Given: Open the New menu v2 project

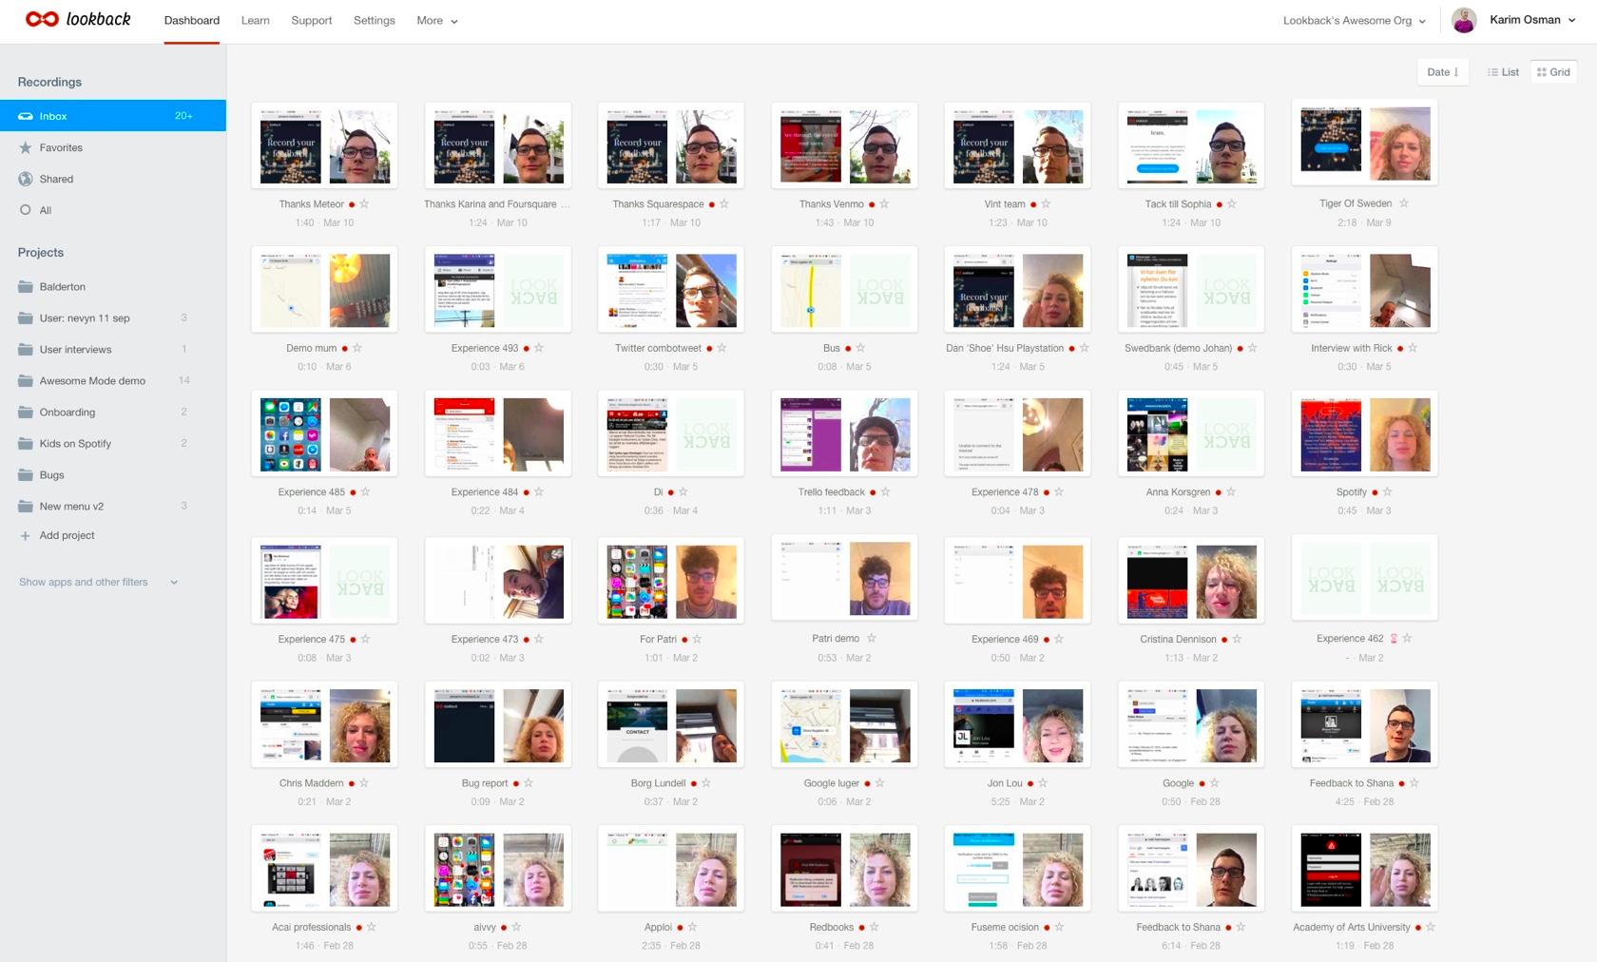Looking at the screenshot, I should pyautogui.click(x=113, y=507).
